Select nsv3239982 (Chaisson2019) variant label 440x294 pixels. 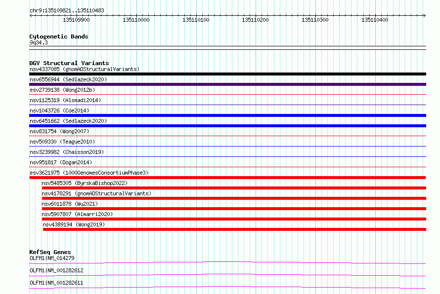click(67, 152)
